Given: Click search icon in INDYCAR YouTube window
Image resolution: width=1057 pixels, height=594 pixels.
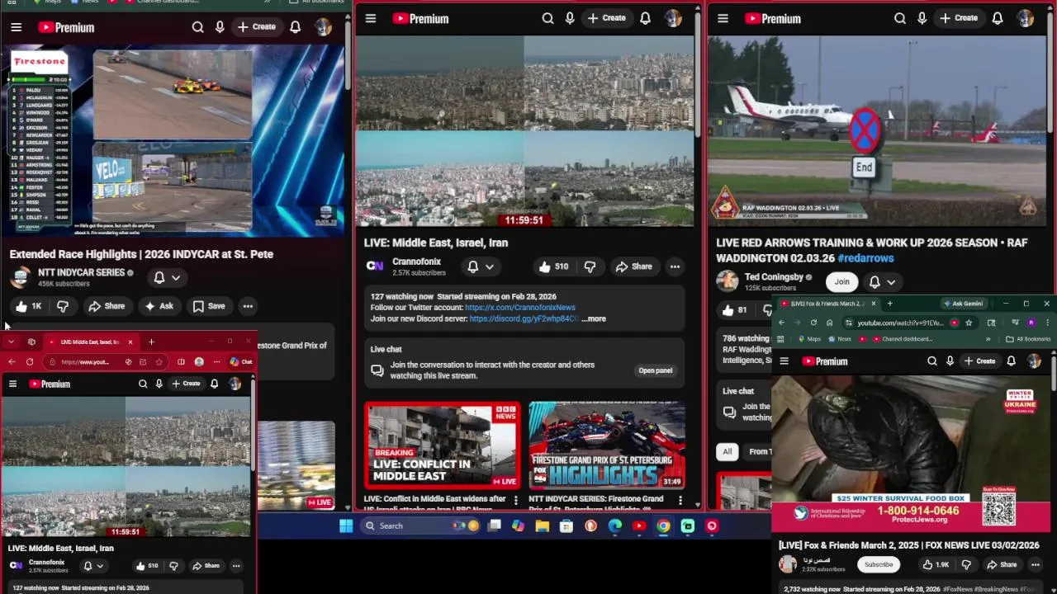Looking at the screenshot, I should pyautogui.click(x=197, y=27).
